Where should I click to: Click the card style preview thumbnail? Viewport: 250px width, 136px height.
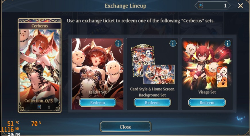[x=142, y=60]
